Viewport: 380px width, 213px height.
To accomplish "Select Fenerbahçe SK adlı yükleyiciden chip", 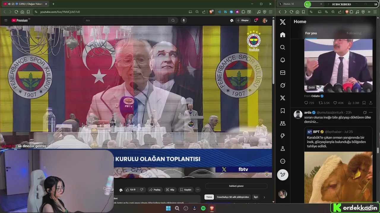I will pos(233,197).
